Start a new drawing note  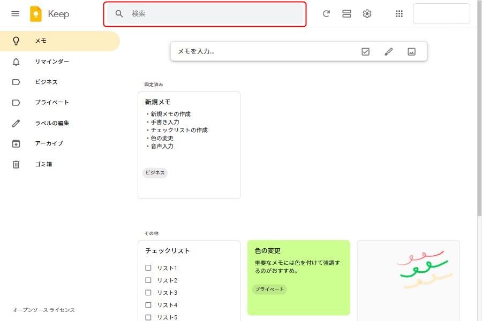389,52
